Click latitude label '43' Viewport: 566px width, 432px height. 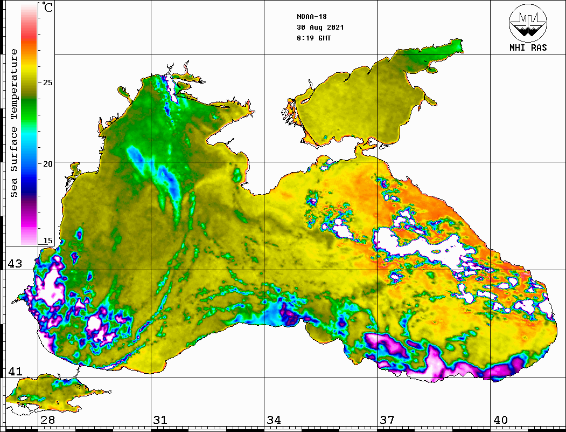click(x=15, y=264)
